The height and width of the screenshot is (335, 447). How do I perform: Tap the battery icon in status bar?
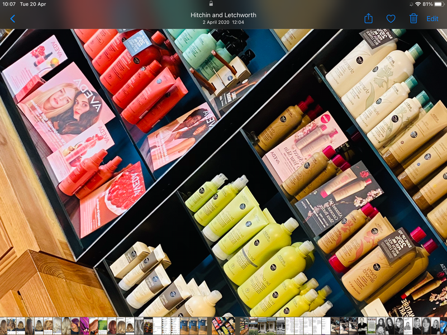(440, 4)
